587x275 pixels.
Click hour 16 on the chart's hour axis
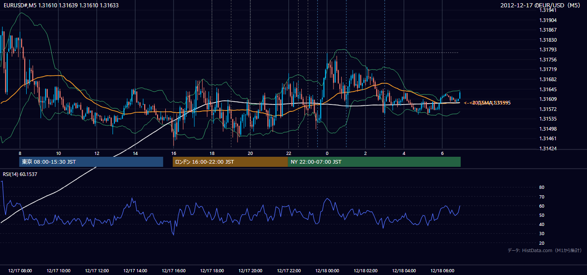[174, 153]
